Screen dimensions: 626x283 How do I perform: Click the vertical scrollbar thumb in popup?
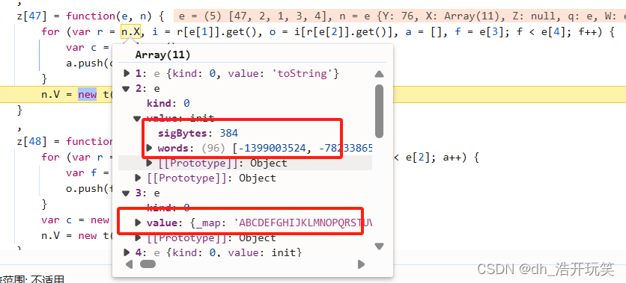[379, 111]
